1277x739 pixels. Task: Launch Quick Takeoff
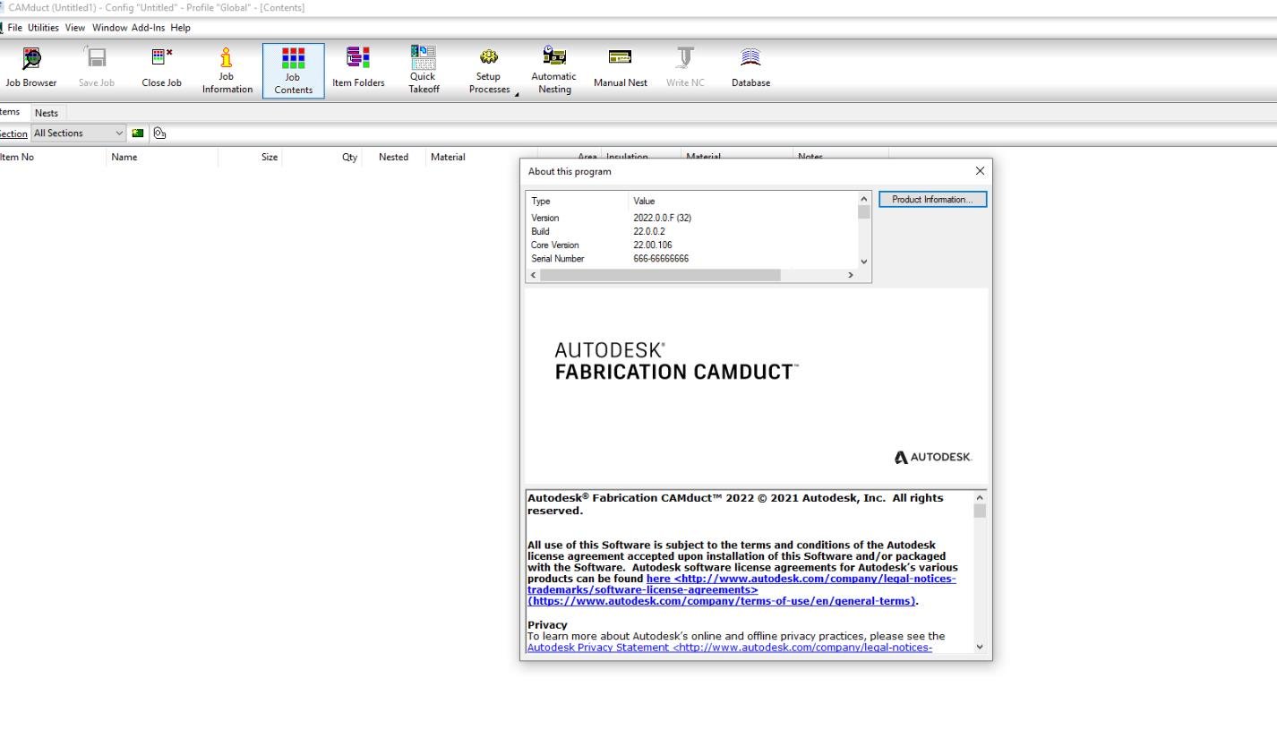[x=424, y=70]
